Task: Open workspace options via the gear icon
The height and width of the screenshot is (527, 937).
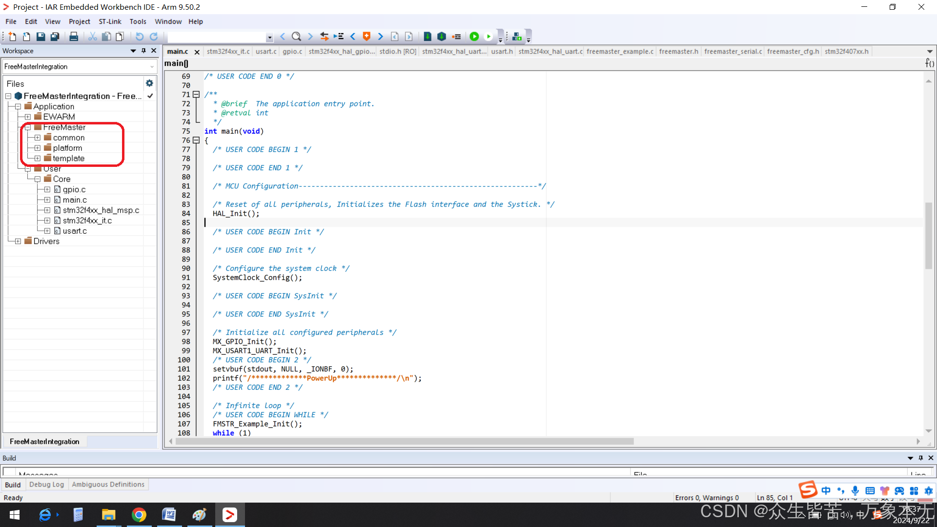Action: coord(149,83)
